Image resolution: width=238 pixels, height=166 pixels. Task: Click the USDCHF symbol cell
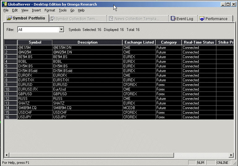tap(35, 113)
